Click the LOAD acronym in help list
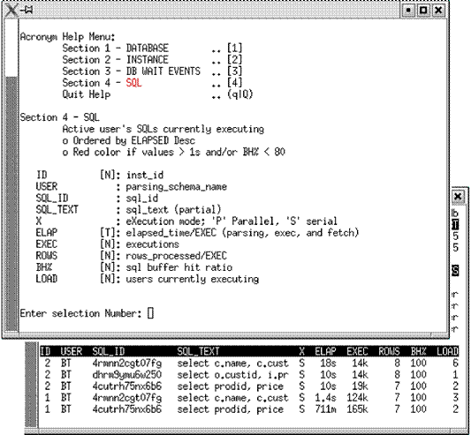The width and height of the screenshot is (471, 435). [x=47, y=279]
